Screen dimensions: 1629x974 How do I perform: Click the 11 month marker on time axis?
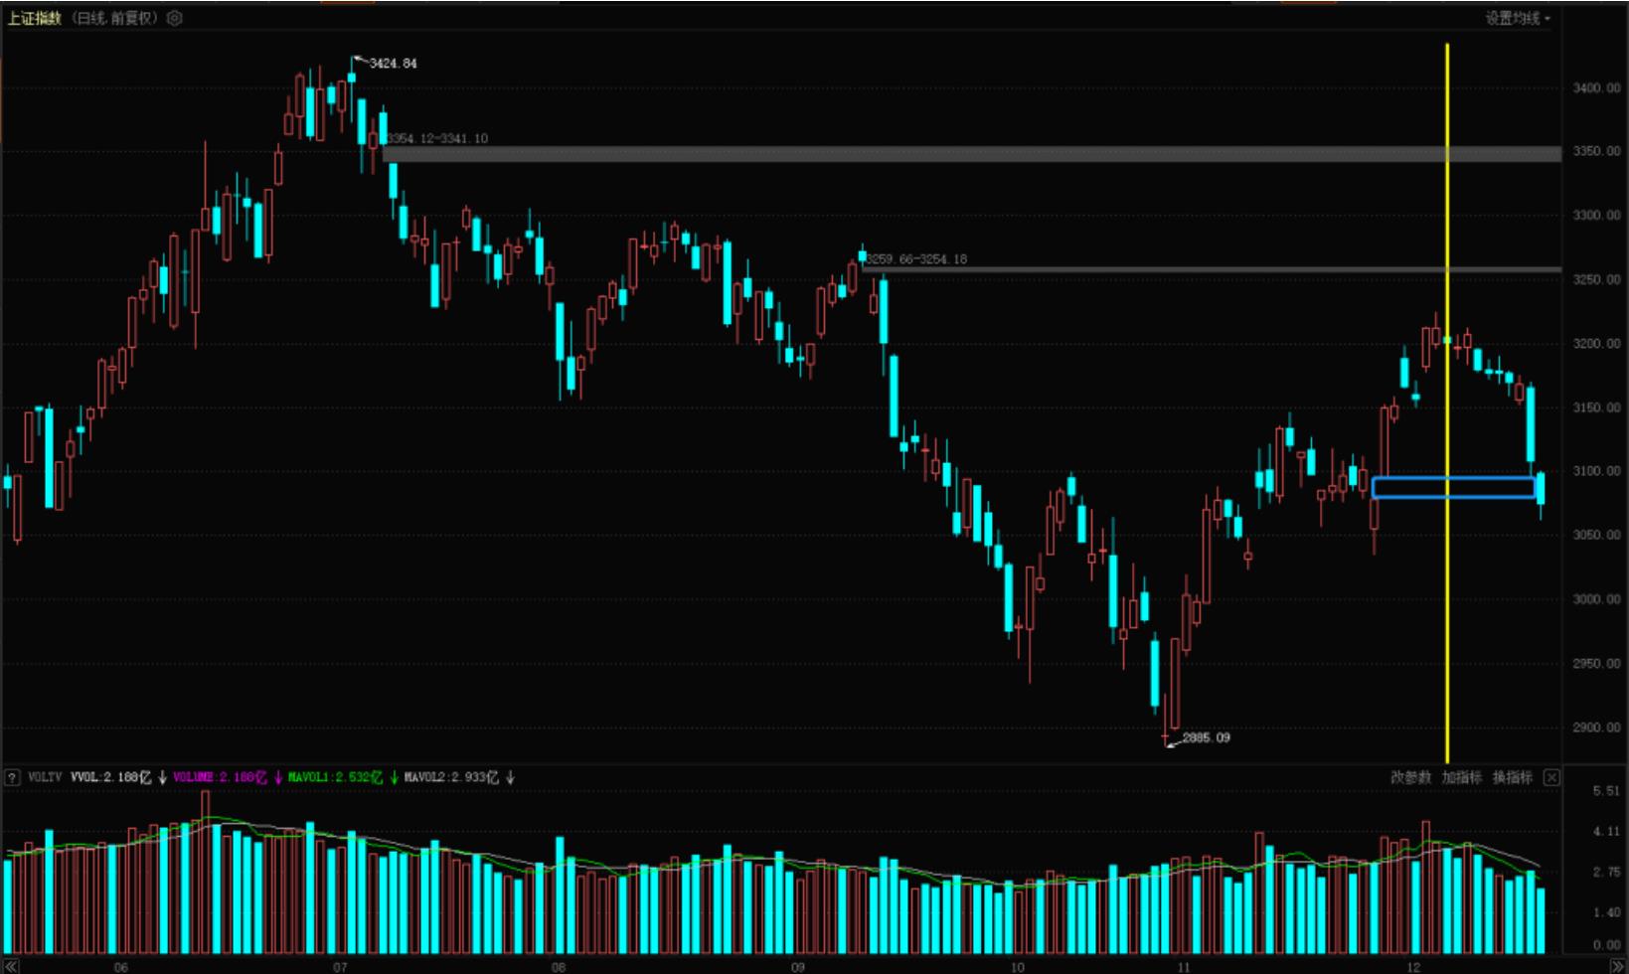pyautogui.click(x=1183, y=966)
